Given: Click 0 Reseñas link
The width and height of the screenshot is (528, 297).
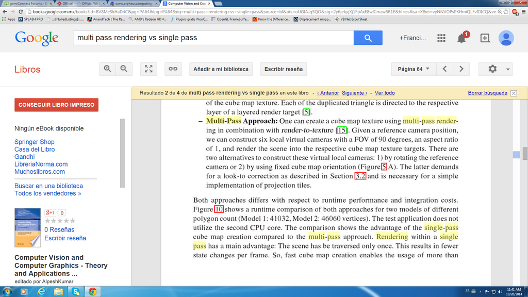Looking at the screenshot, I should 59,229.
